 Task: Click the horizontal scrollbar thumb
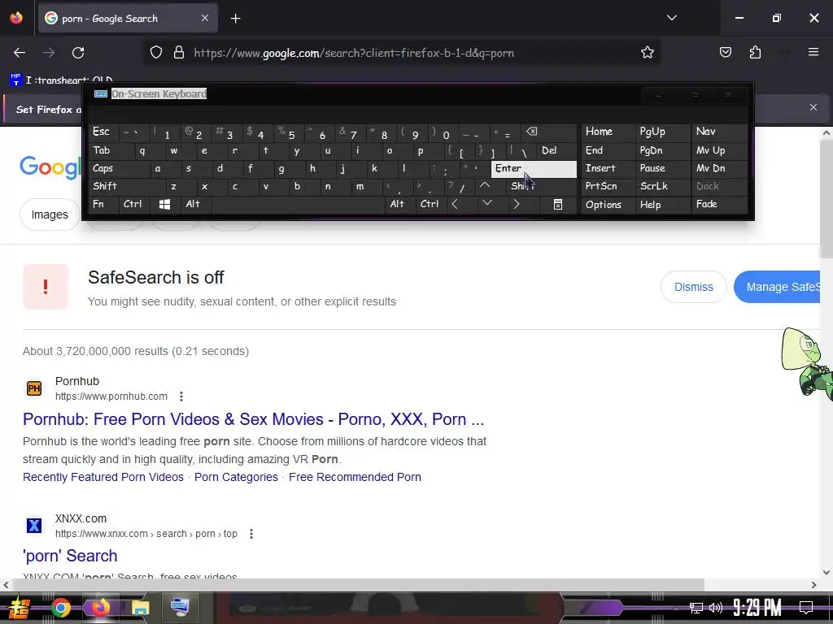point(359,585)
